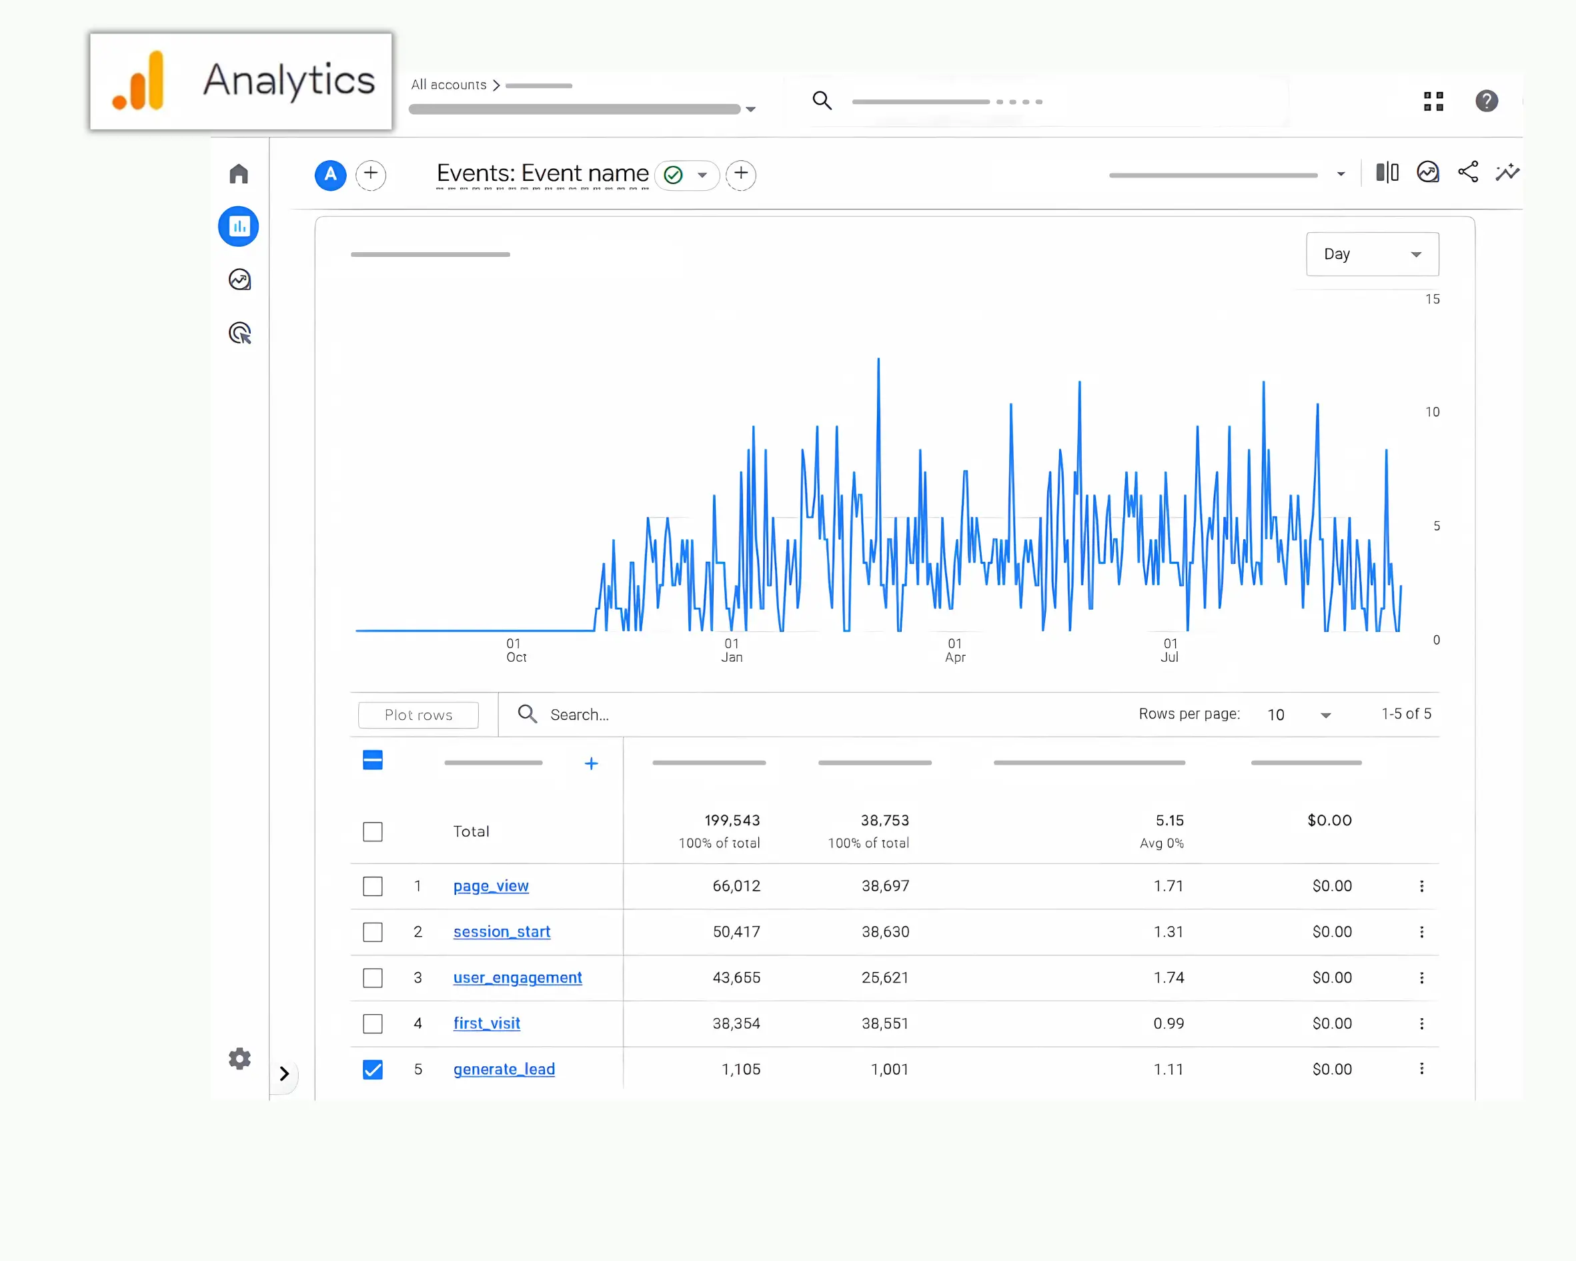Expand the collapsed navigation panel arrow
This screenshot has height=1261, width=1576.
pos(284,1074)
